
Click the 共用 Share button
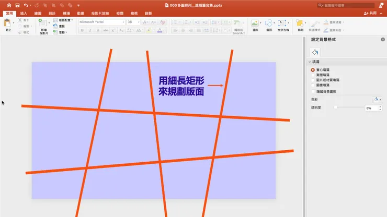370,13
